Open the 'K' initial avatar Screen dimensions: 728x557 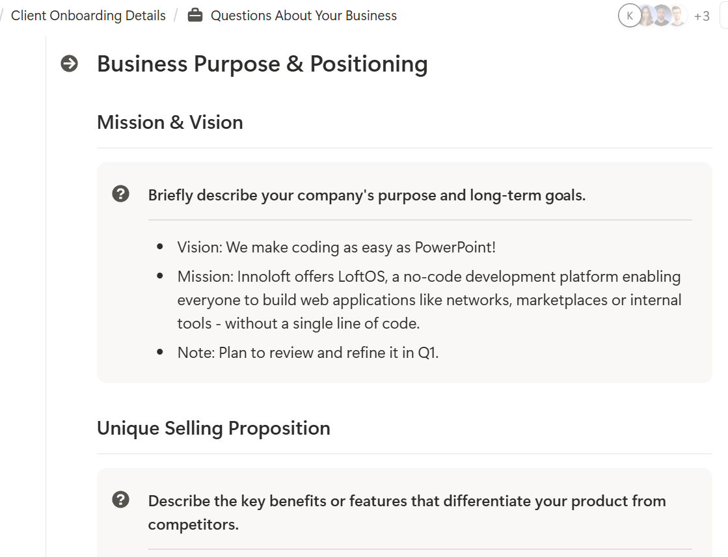pos(629,16)
